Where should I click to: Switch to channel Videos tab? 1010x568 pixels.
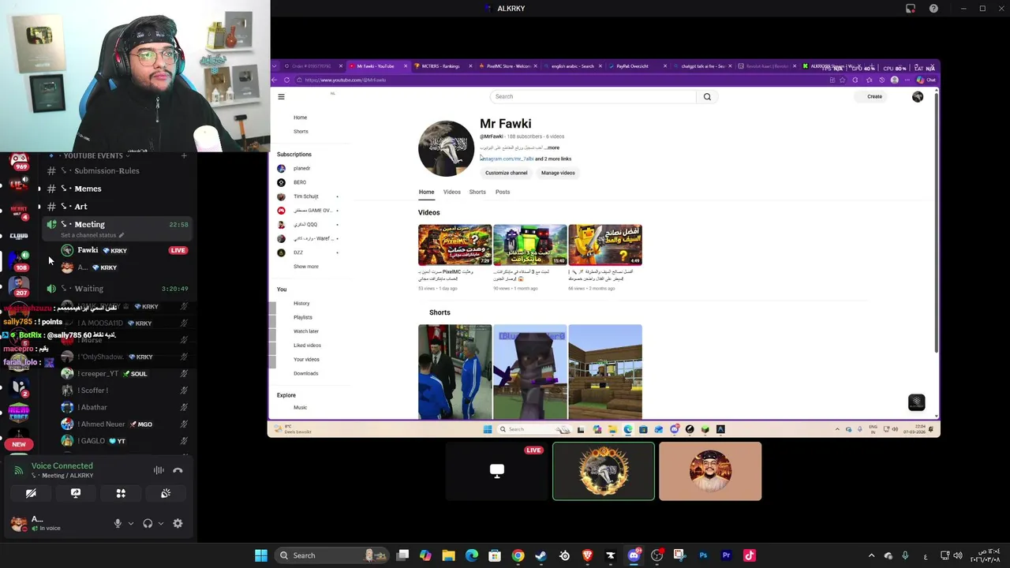click(451, 192)
